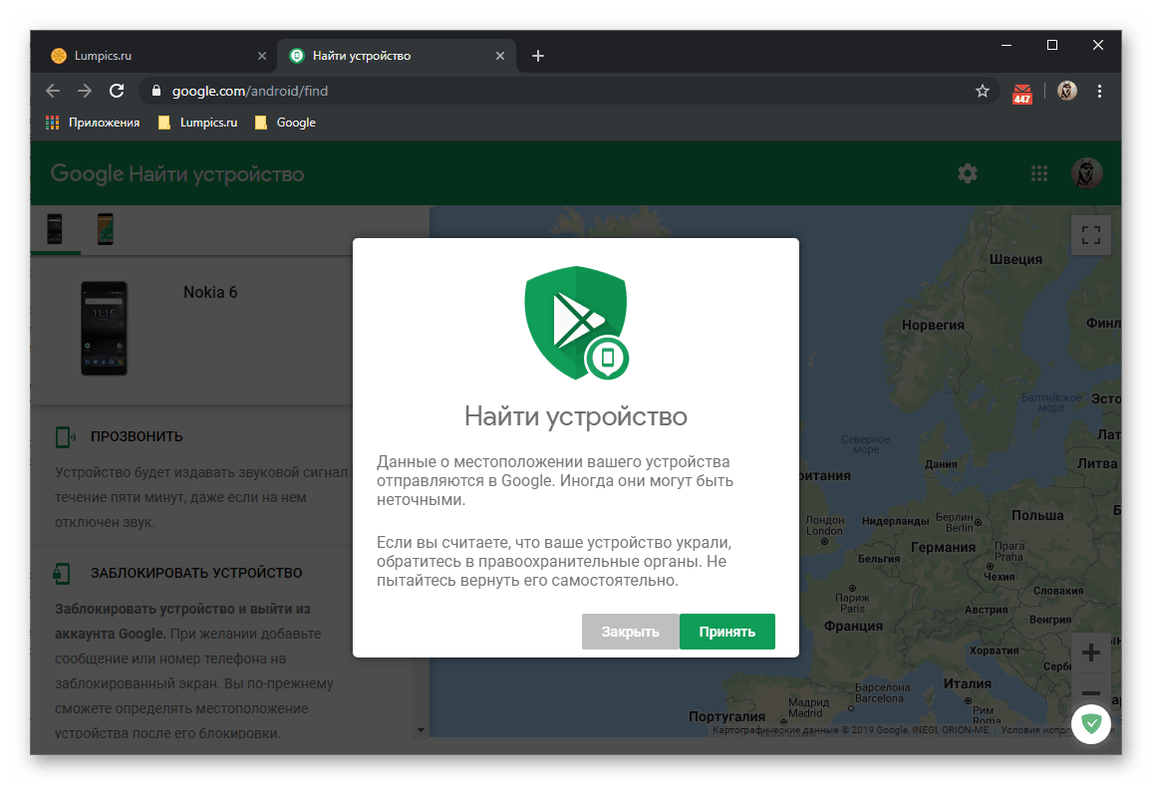Screen dimensions: 1152x785
Task: Select second device tab (colored phone)
Action: [105, 229]
